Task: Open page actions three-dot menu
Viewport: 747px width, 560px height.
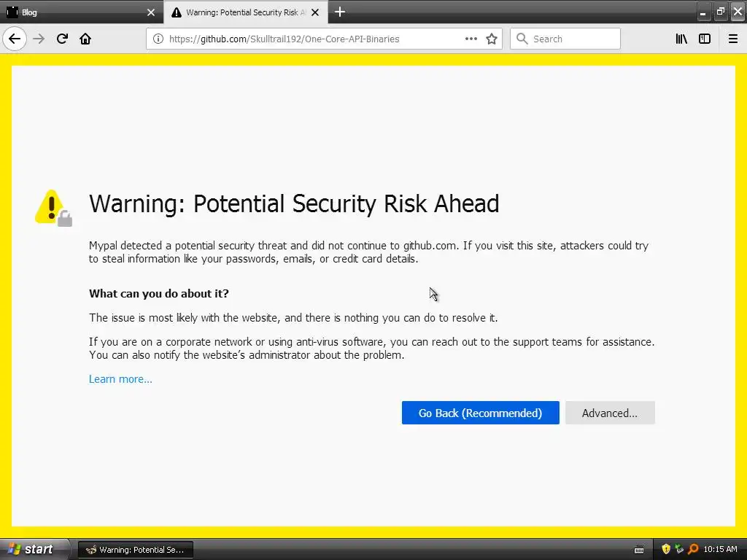Action: click(471, 39)
